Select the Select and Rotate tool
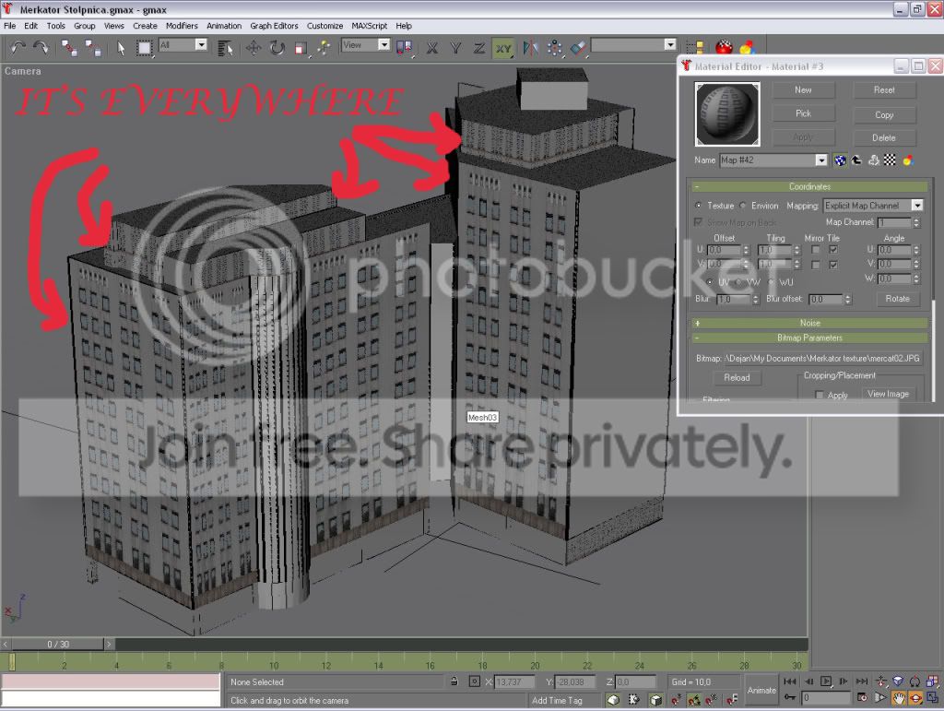The height and width of the screenshot is (711, 944). click(277, 48)
